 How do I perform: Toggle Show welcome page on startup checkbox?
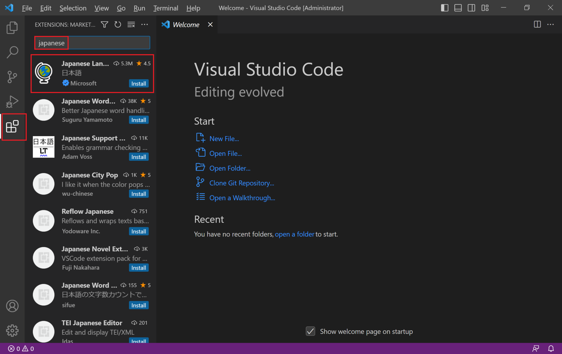coord(310,331)
